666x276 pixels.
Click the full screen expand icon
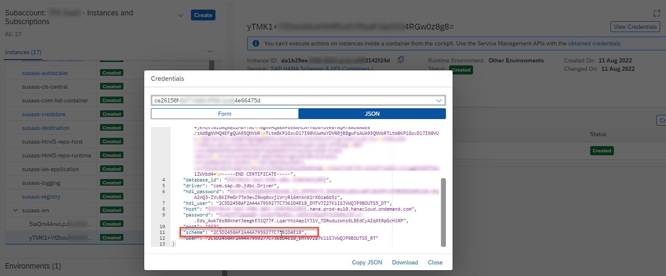point(657,13)
